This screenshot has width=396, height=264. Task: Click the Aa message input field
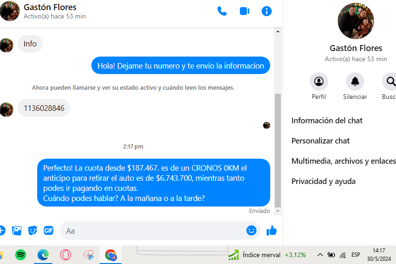(154, 230)
